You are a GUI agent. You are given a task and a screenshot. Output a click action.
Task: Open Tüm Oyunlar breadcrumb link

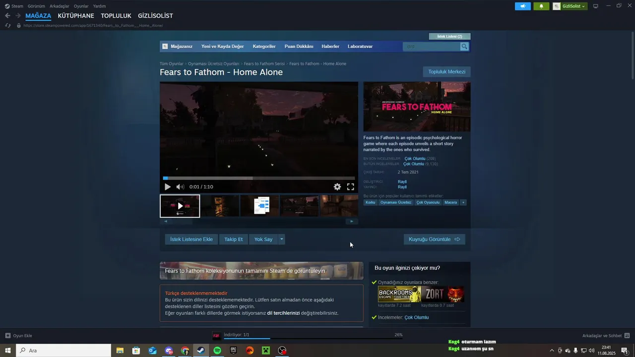click(172, 64)
